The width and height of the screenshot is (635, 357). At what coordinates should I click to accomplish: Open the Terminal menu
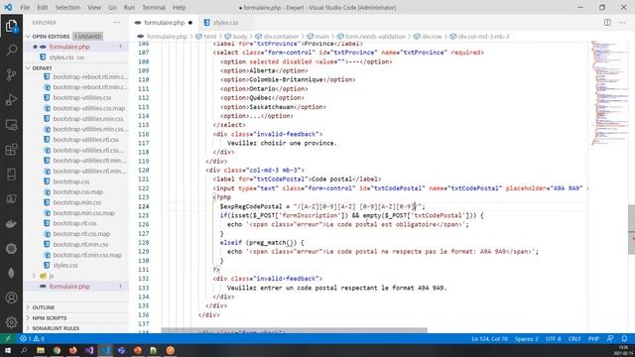(x=154, y=7)
